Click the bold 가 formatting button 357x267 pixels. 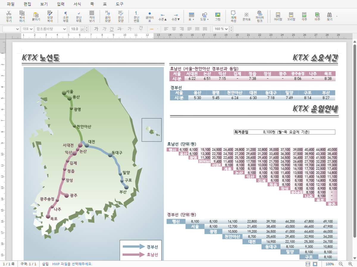click(96, 29)
